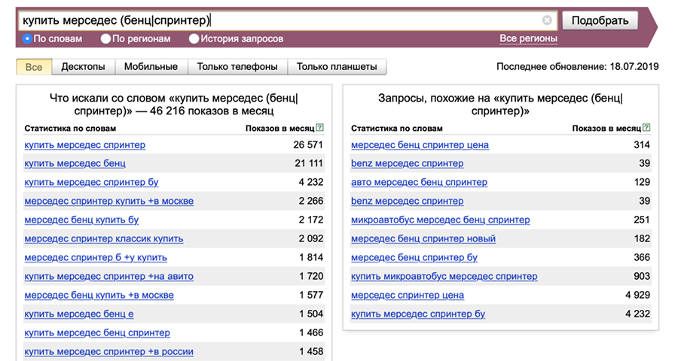Screen dimensions: 678x361
Task: Open help icon beside left 'Показов в месяц'
Action: pos(319,128)
